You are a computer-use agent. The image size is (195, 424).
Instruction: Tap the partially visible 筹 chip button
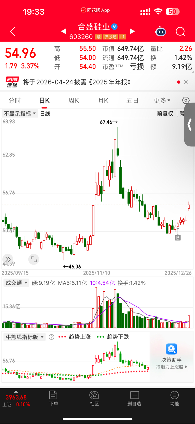(x=181, y=114)
